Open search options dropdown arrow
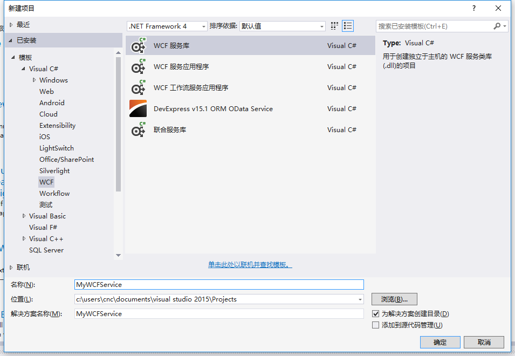The height and width of the screenshot is (356, 515). pos(505,26)
